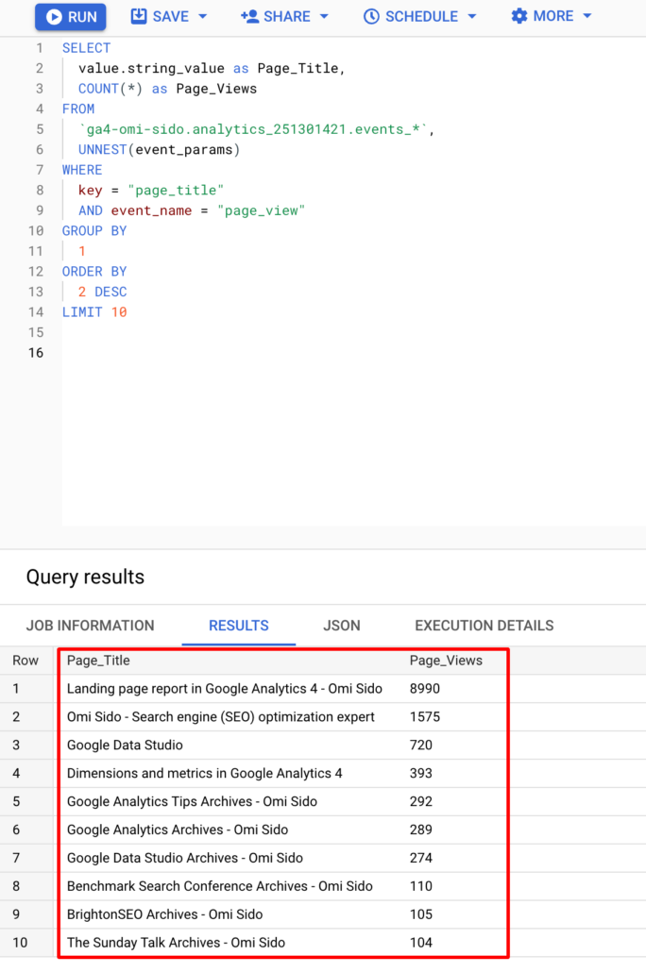Click the 8990 page views cell

click(425, 689)
